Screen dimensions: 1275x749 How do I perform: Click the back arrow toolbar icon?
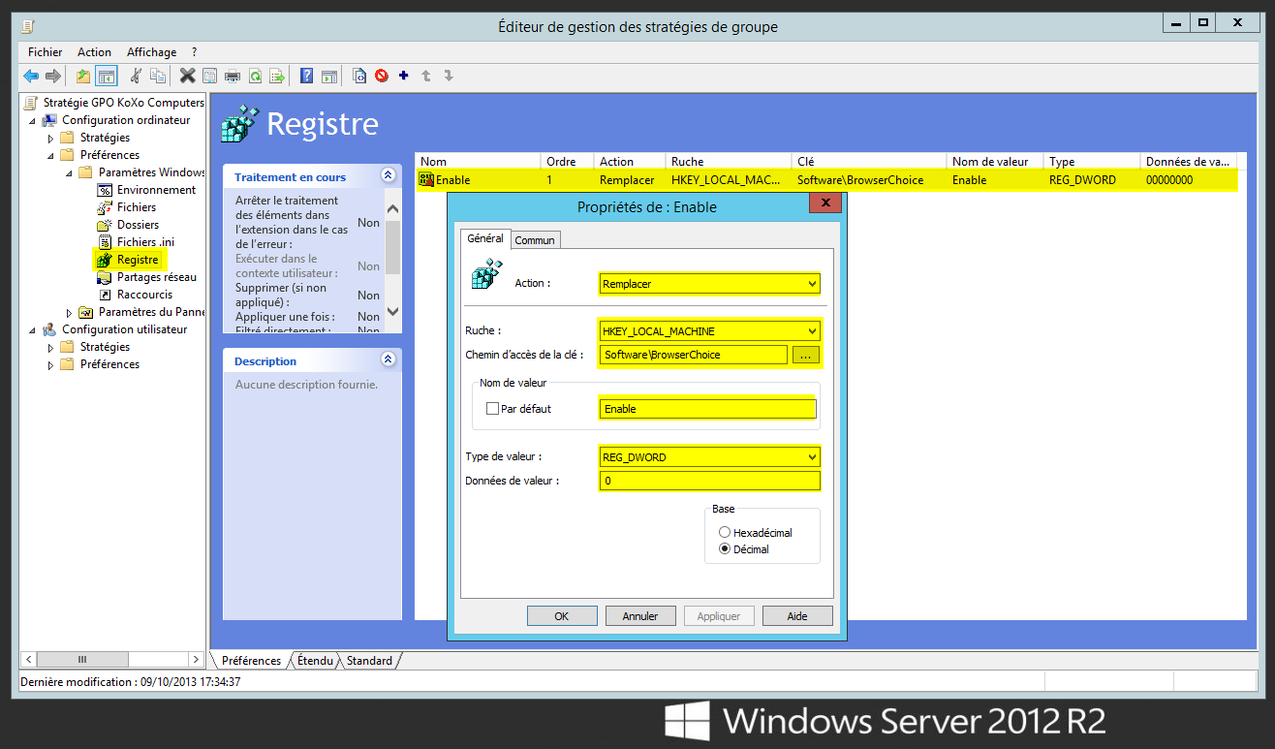point(31,76)
